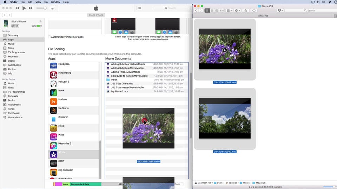Image resolution: width=337 pixels, height=189 pixels.
Task: Click the Done button in iTunes
Action: click(x=177, y=184)
